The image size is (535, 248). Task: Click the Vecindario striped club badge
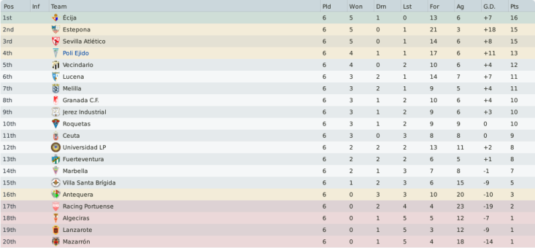pos(56,65)
